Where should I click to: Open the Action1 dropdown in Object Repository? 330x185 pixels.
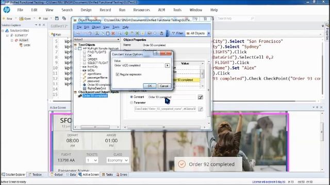point(118,40)
